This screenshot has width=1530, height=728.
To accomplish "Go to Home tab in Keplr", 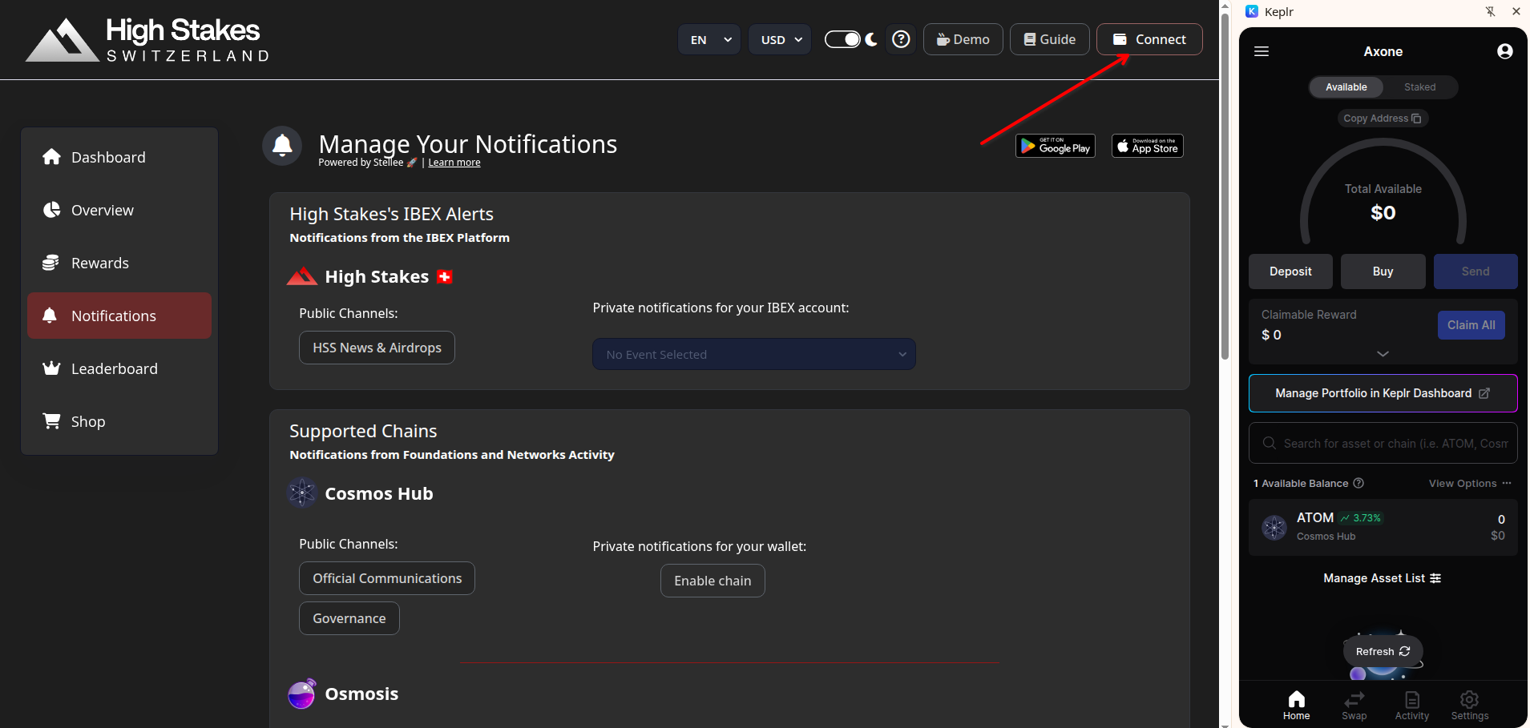I will (x=1296, y=705).
